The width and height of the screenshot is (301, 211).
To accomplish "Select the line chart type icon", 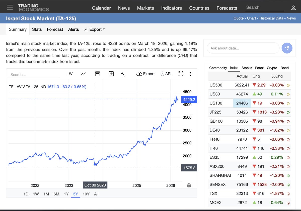I will (x=83, y=74).
